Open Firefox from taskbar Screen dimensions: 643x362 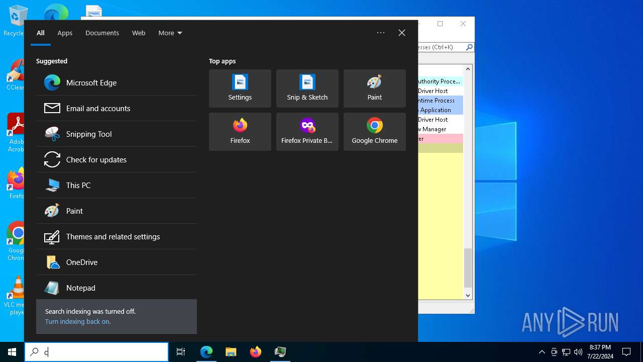256,352
